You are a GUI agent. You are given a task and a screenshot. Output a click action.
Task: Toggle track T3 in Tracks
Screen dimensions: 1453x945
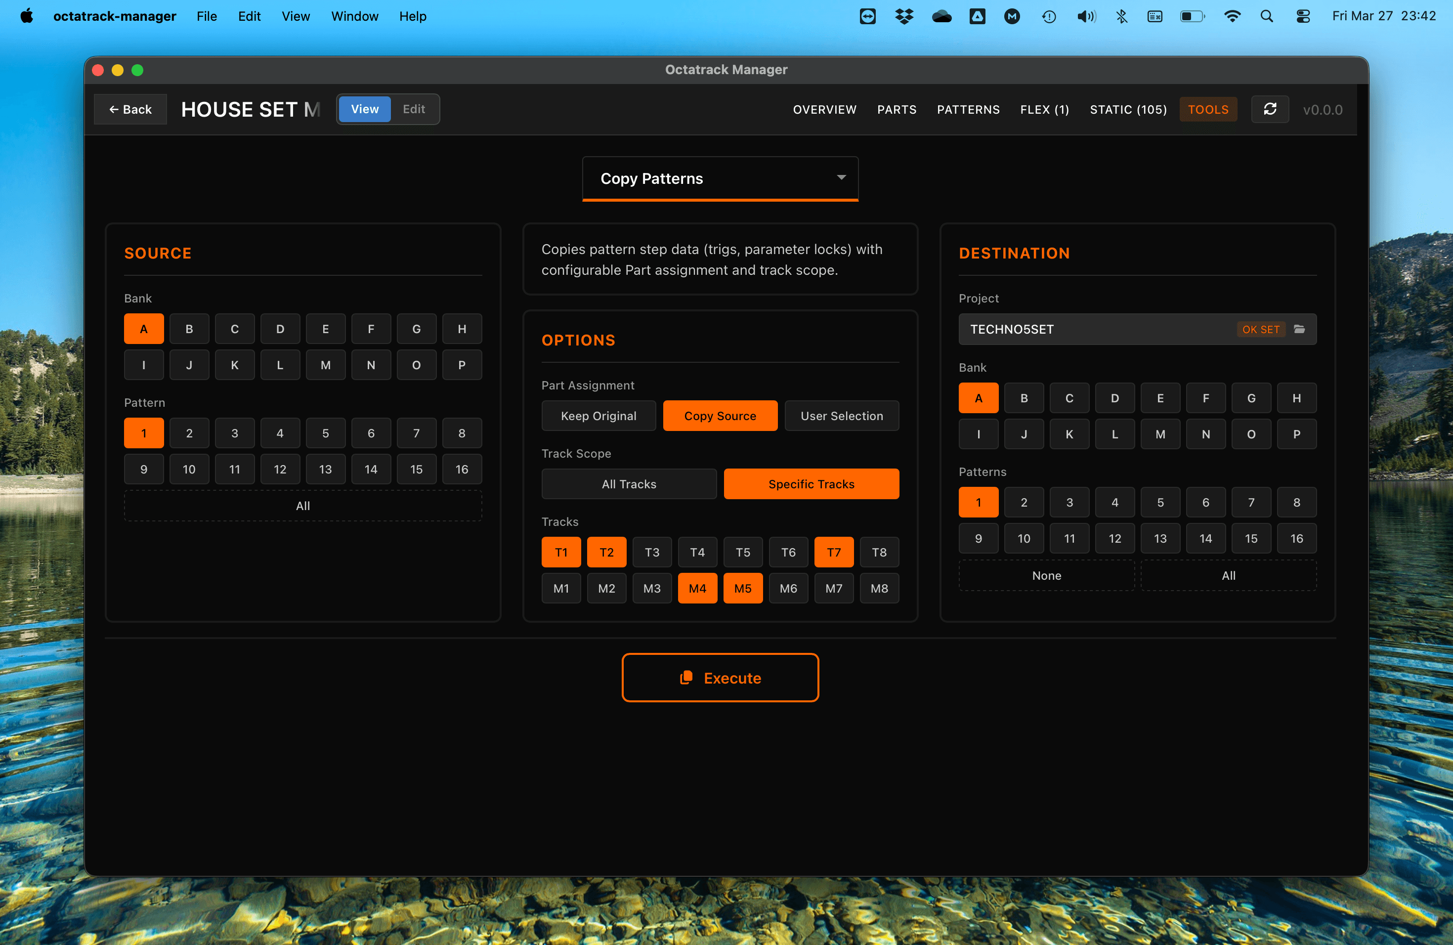(651, 553)
